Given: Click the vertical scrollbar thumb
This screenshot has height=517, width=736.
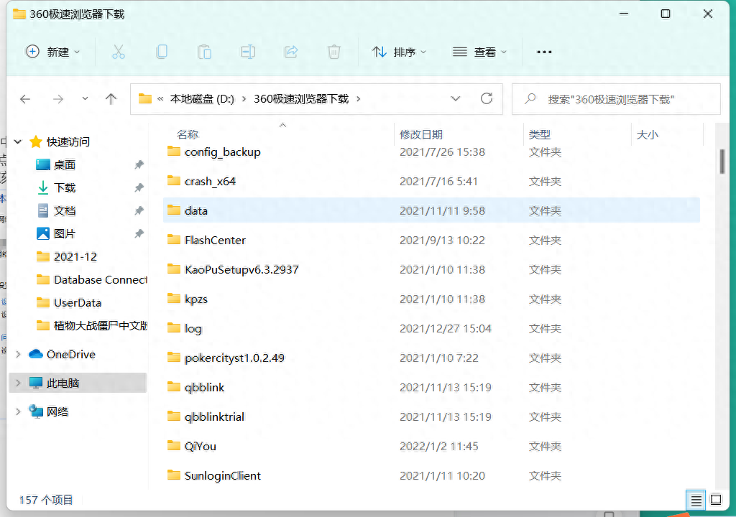Looking at the screenshot, I should (x=722, y=162).
